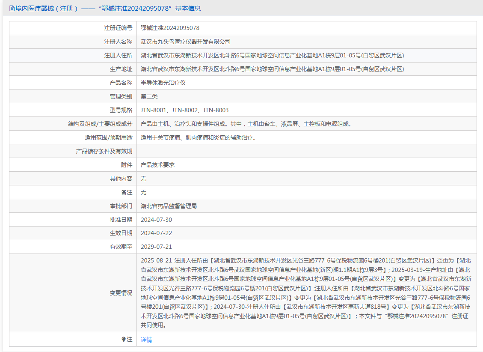Click the document icon before the page title

(x=12, y=9)
